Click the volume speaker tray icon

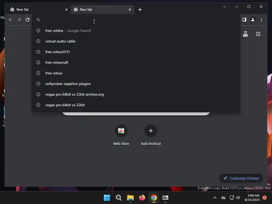pos(238,198)
